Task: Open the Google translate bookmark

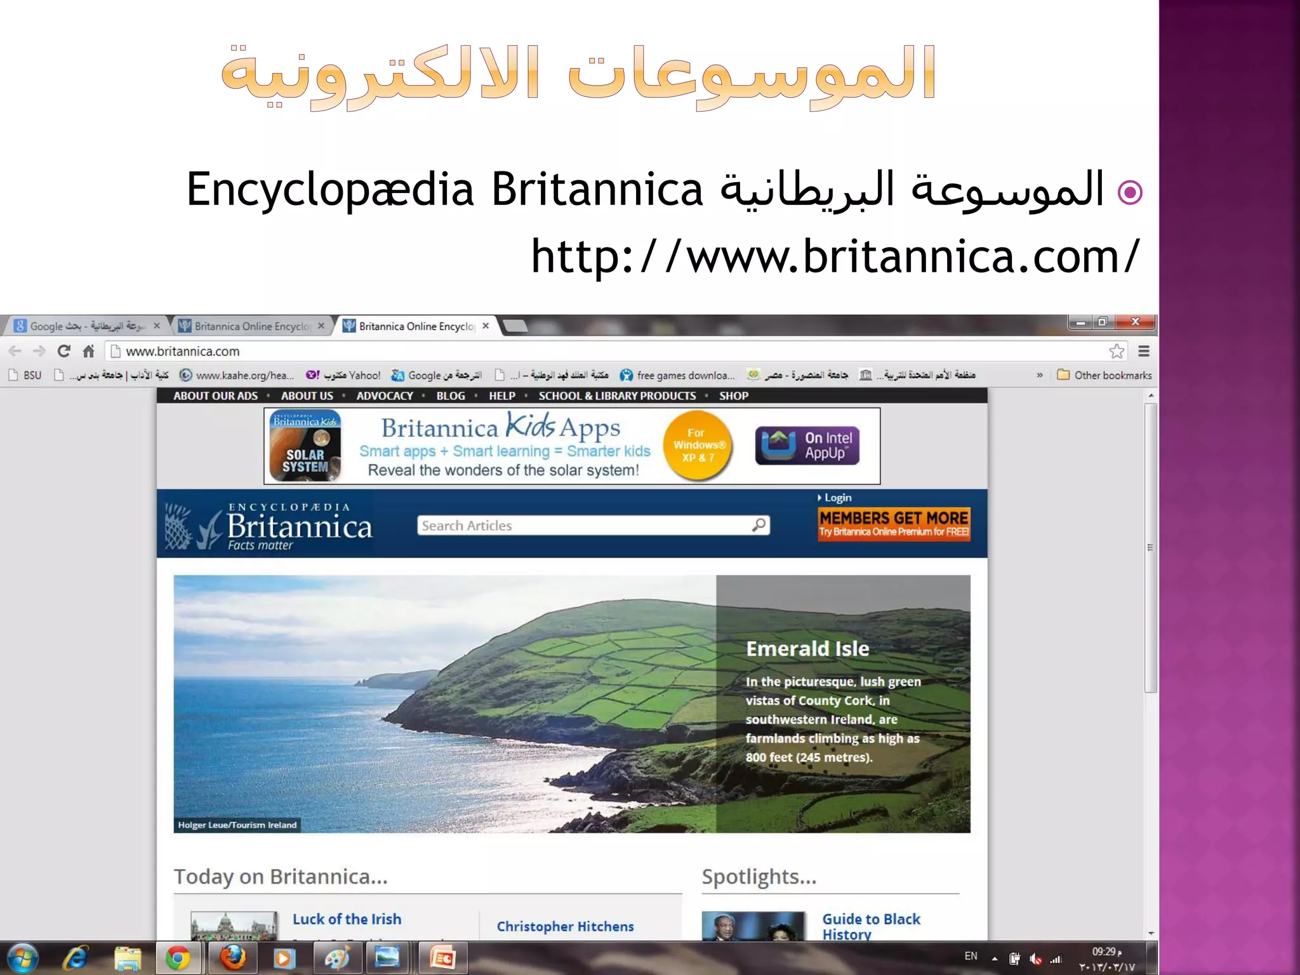Action: (x=437, y=375)
